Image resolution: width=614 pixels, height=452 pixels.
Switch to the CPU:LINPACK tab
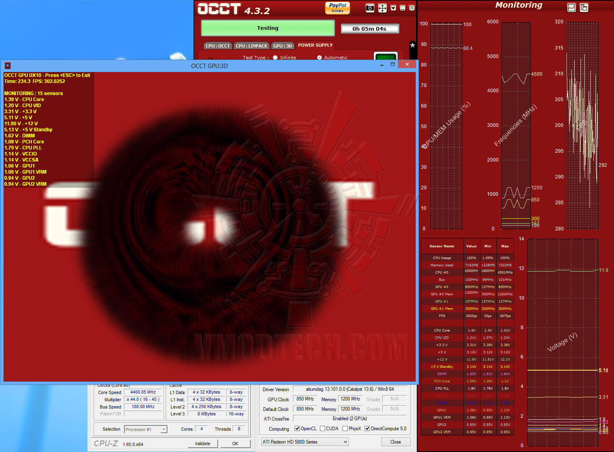[251, 46]
